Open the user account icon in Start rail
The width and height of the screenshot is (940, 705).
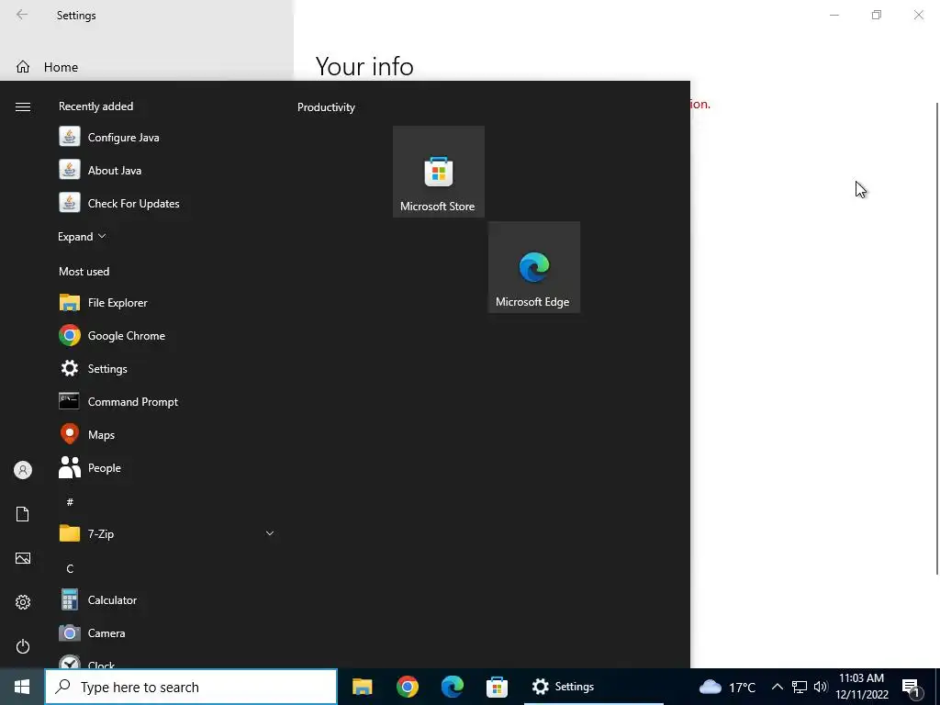click(23, 470)
